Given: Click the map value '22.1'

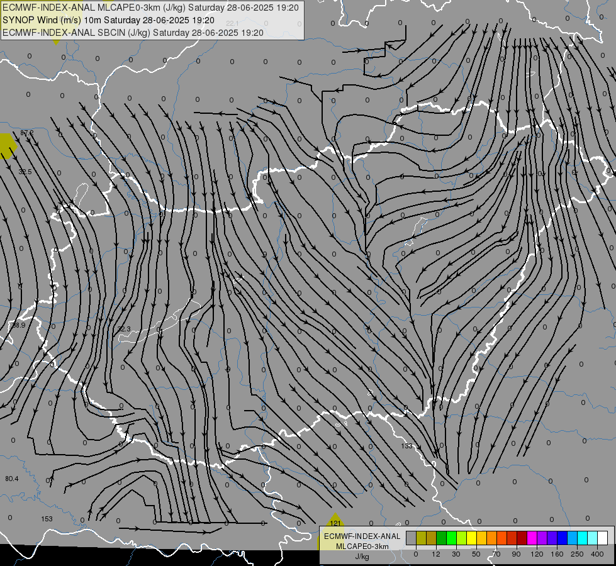Looking at the screenshot, I should [x=232, y=23].
